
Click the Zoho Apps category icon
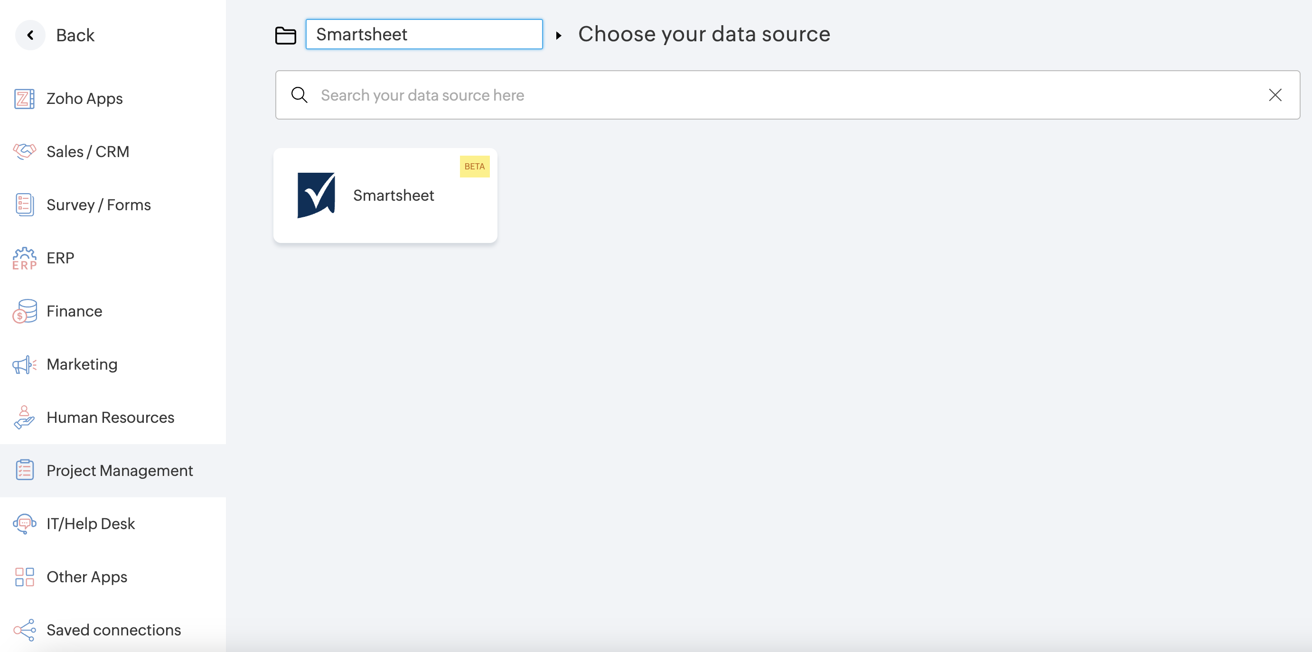tap(24, 99)
